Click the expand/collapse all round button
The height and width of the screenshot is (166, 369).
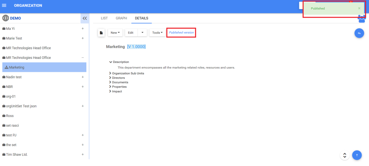(x=345, y=155)
